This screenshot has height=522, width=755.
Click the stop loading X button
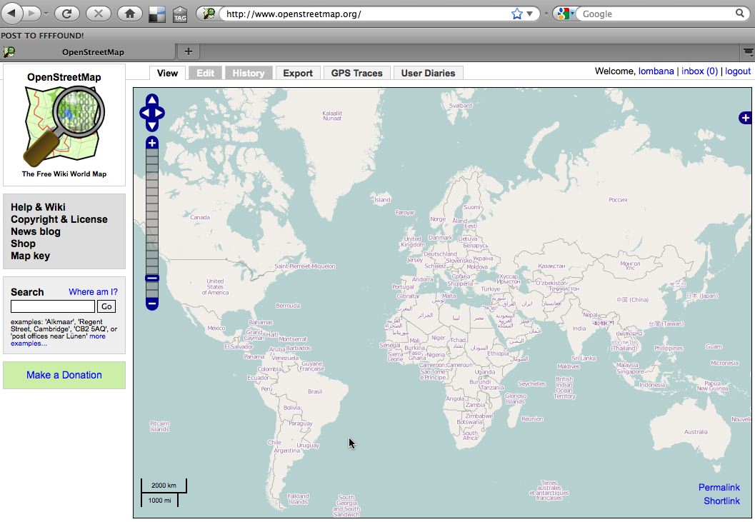coord(99,14)
